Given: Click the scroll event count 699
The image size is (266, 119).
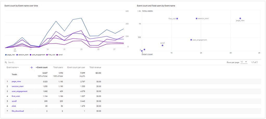Looking at the screenshot, I should point(46,101).
